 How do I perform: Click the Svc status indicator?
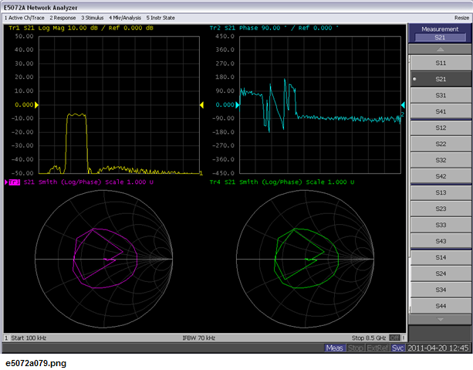(397, 348)
